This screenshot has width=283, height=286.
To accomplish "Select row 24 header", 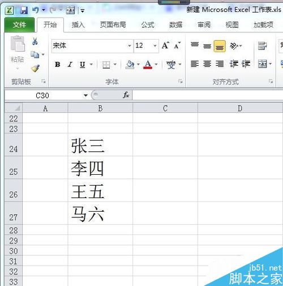I will (x=14, y=145).
